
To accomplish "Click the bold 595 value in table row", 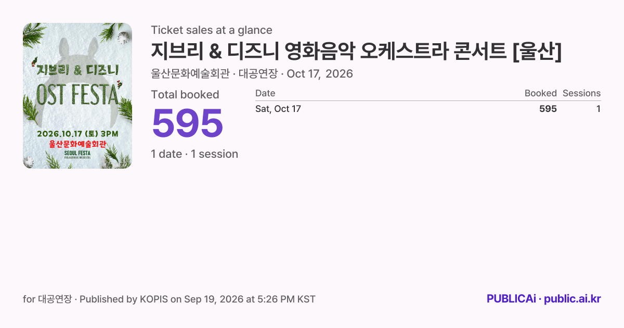I will 548,109.
